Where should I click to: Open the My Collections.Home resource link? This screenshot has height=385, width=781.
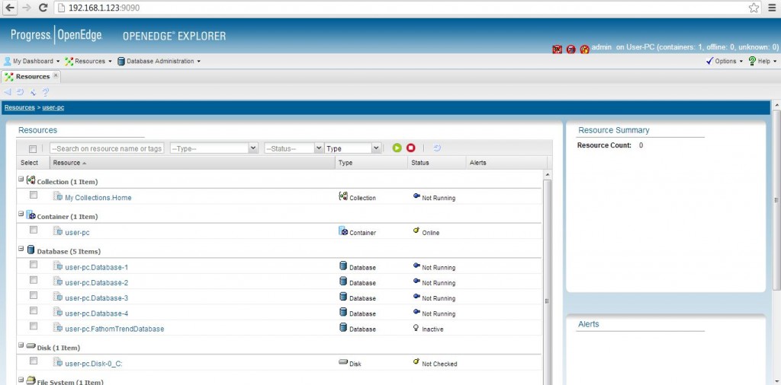coord(98,198)
